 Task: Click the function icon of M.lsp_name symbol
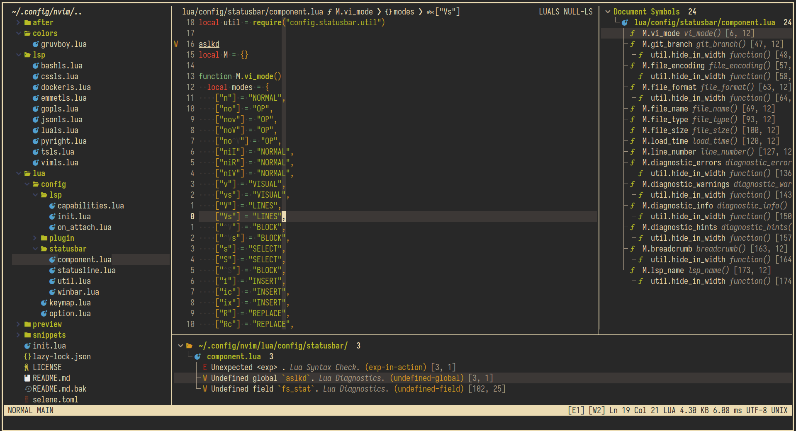tap(633, 270)
